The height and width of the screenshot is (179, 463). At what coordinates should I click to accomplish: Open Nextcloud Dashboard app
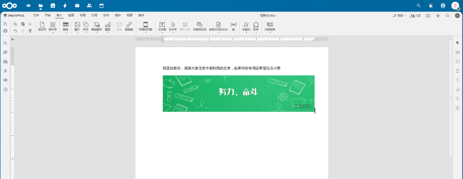(x=28, y=6)
